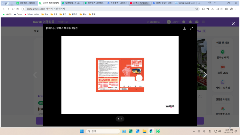Reload the current page
Viewport: 240px width, 135px height.
[13, 9]
